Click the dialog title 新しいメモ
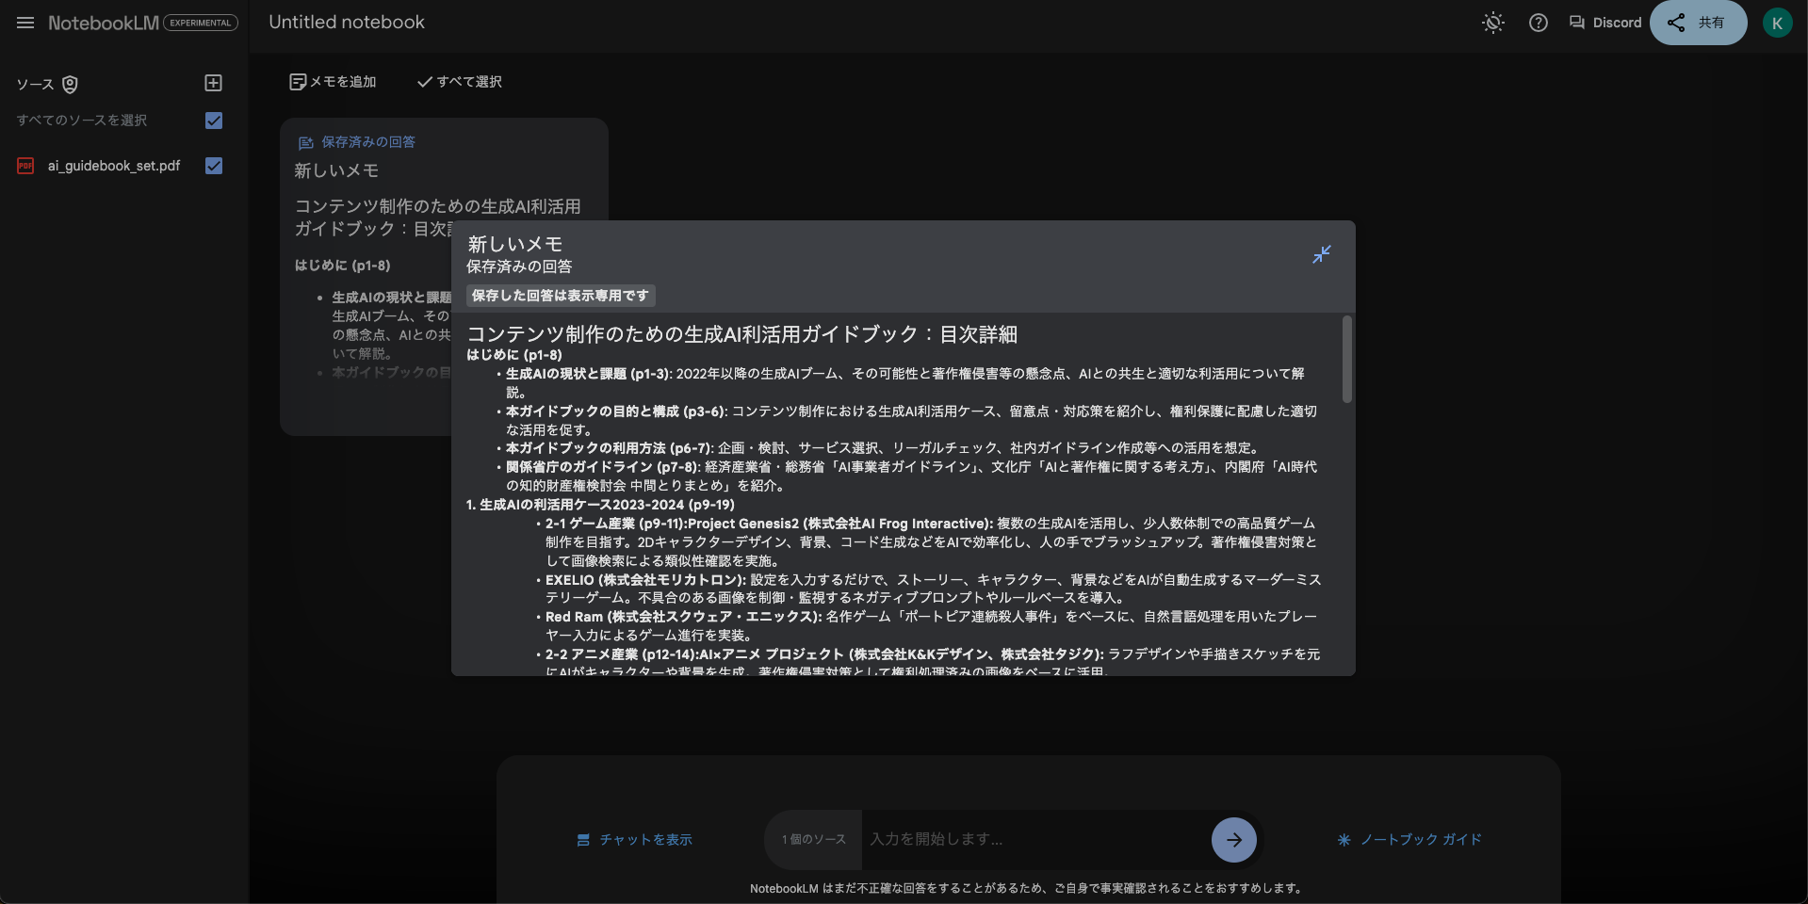Image resolution: width=1808 pixels, height=904 pixels. 515,244
